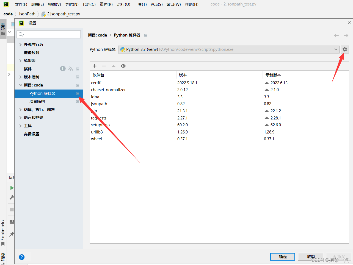The height and width of the screenshot is (265, 353).
Task: Expand 构建、执行、部署 section
Action: pyautogui.click(x=20, y=110)
